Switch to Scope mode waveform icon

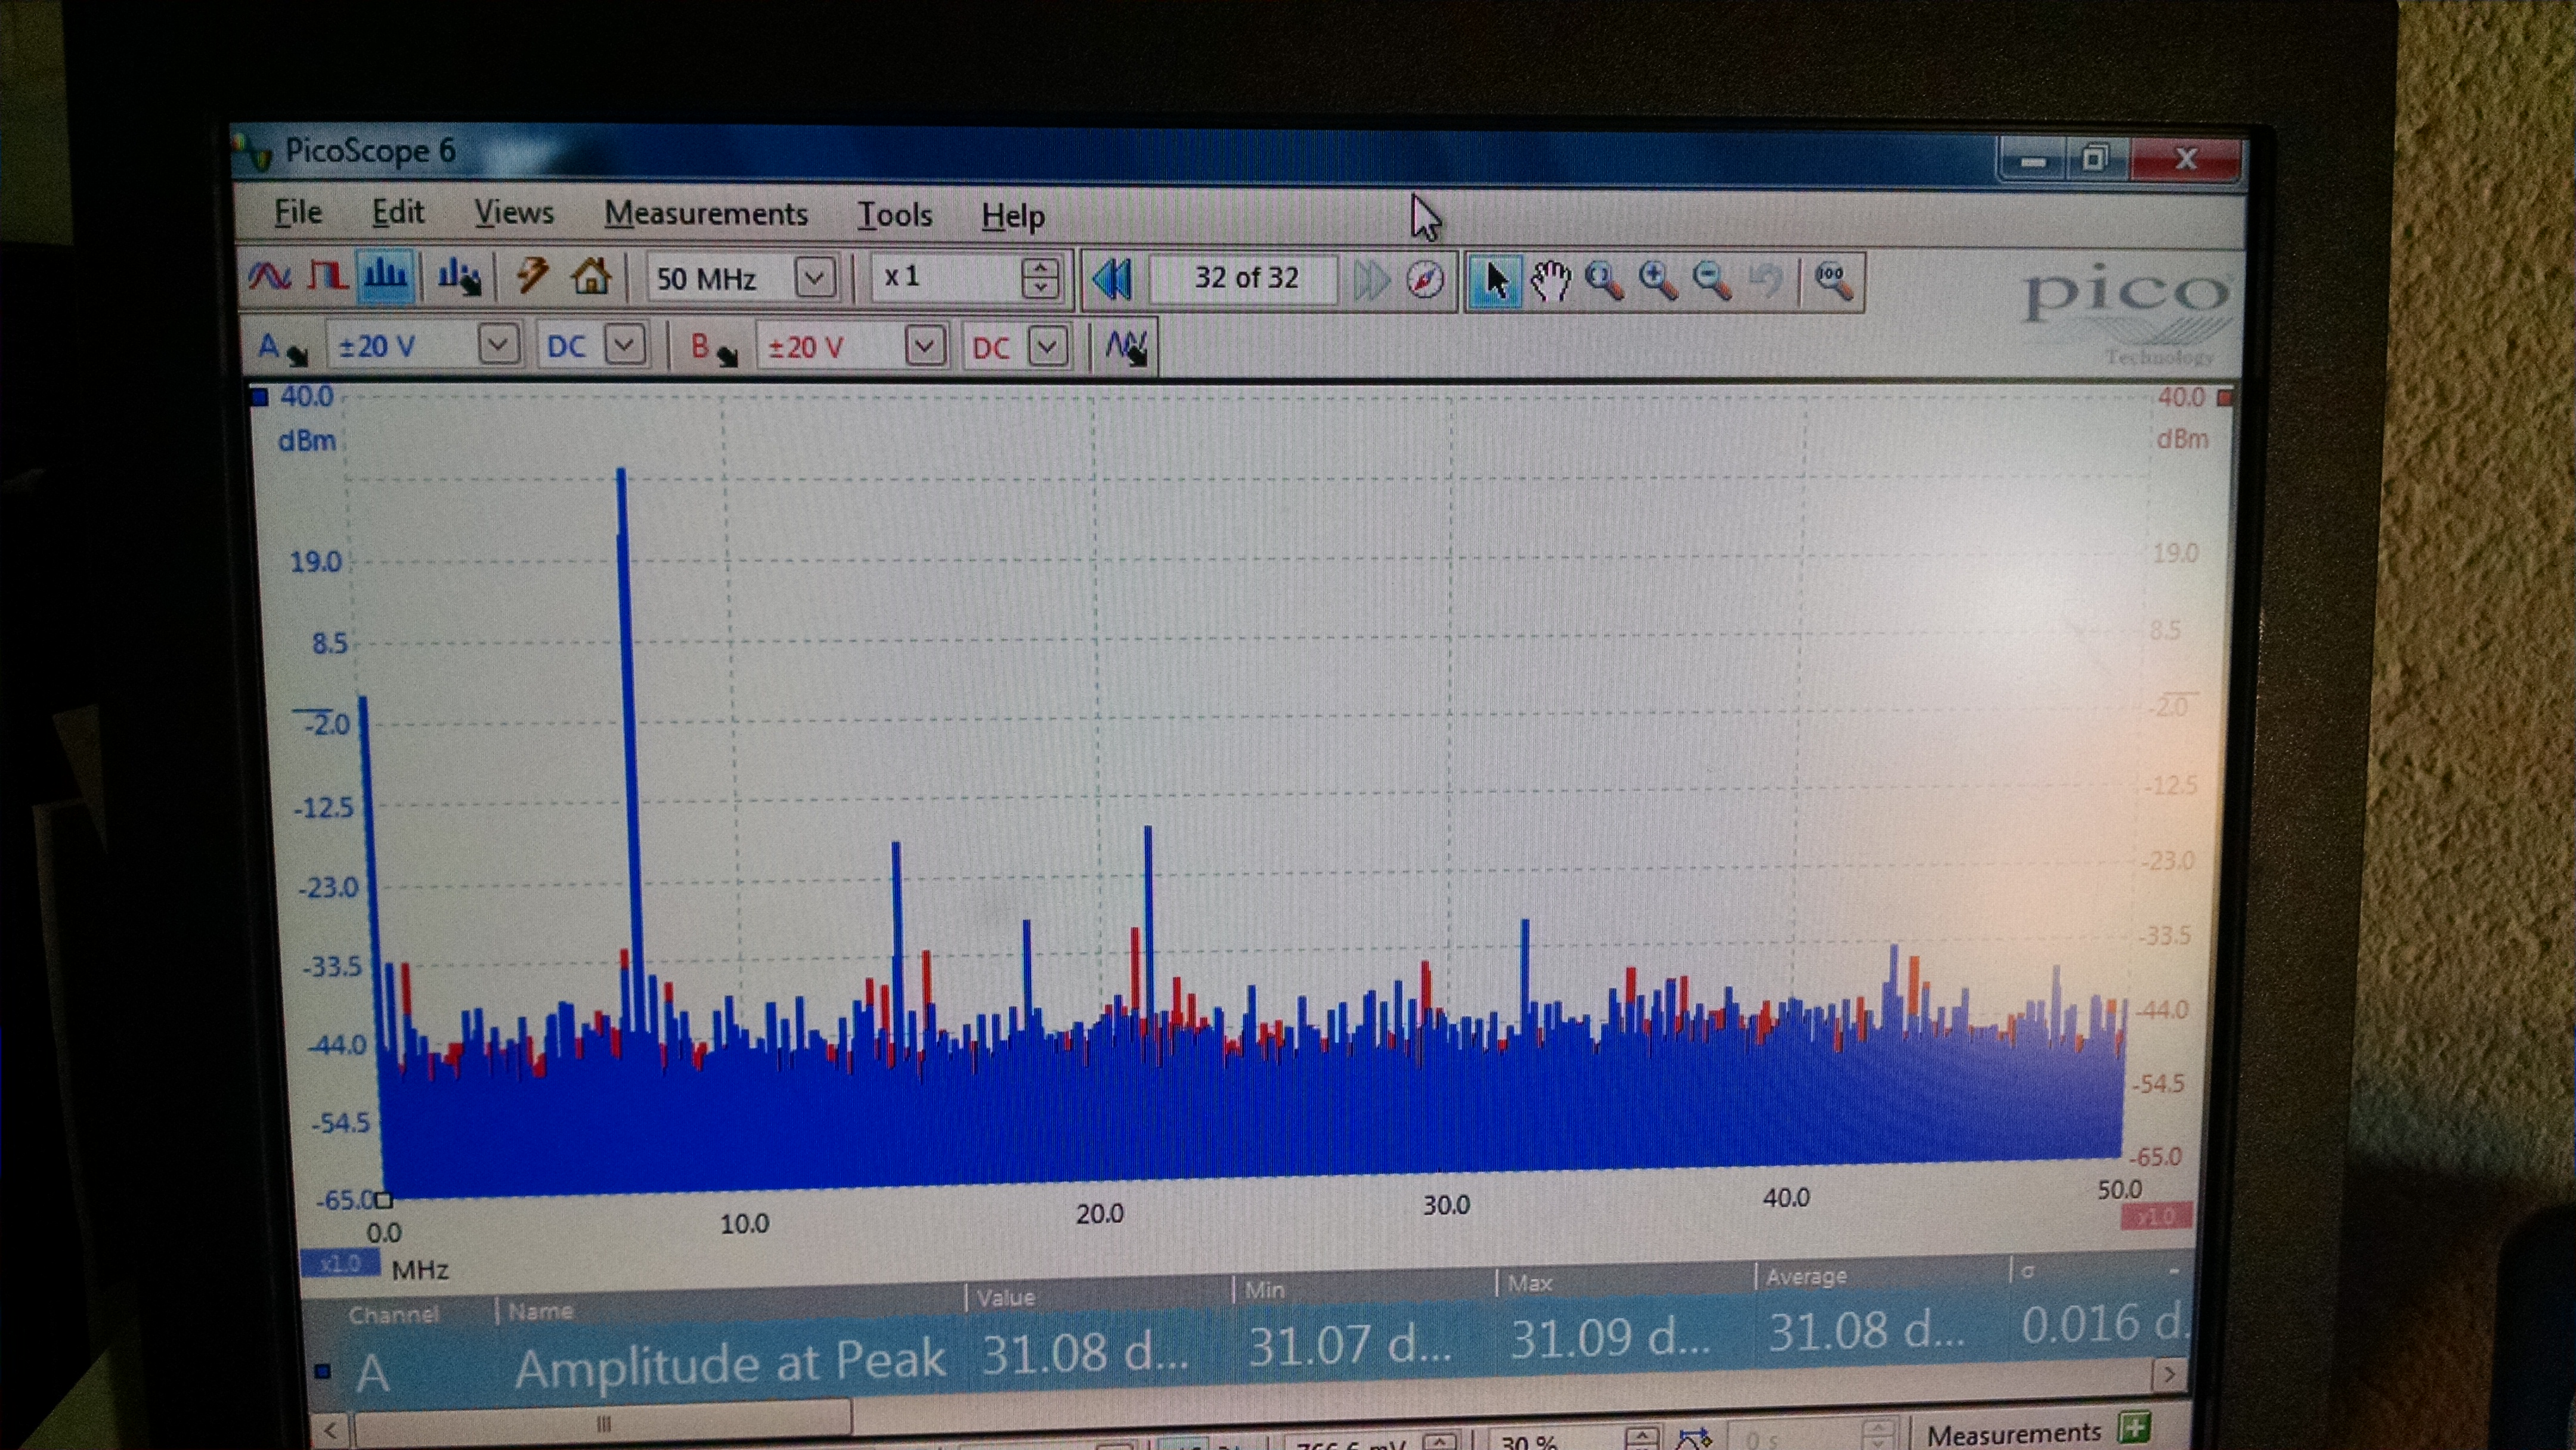click(x=269, y=275)
